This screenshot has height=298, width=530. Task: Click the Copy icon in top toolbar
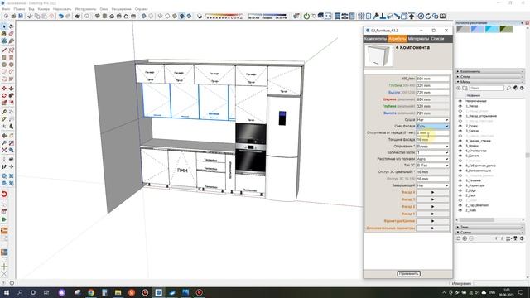(x=37, y=16)
